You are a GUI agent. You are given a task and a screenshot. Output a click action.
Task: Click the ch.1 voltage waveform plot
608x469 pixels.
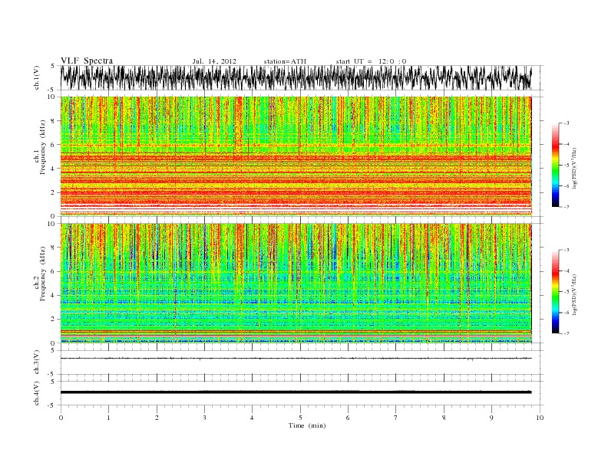(296, 77)
